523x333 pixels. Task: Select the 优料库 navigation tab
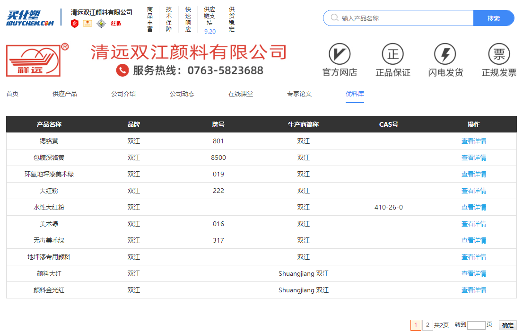355,94
